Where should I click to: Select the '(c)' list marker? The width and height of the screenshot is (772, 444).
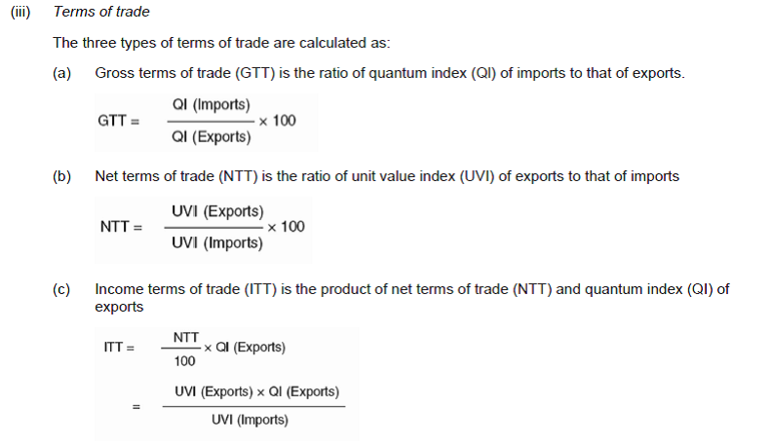click(62, 289)
